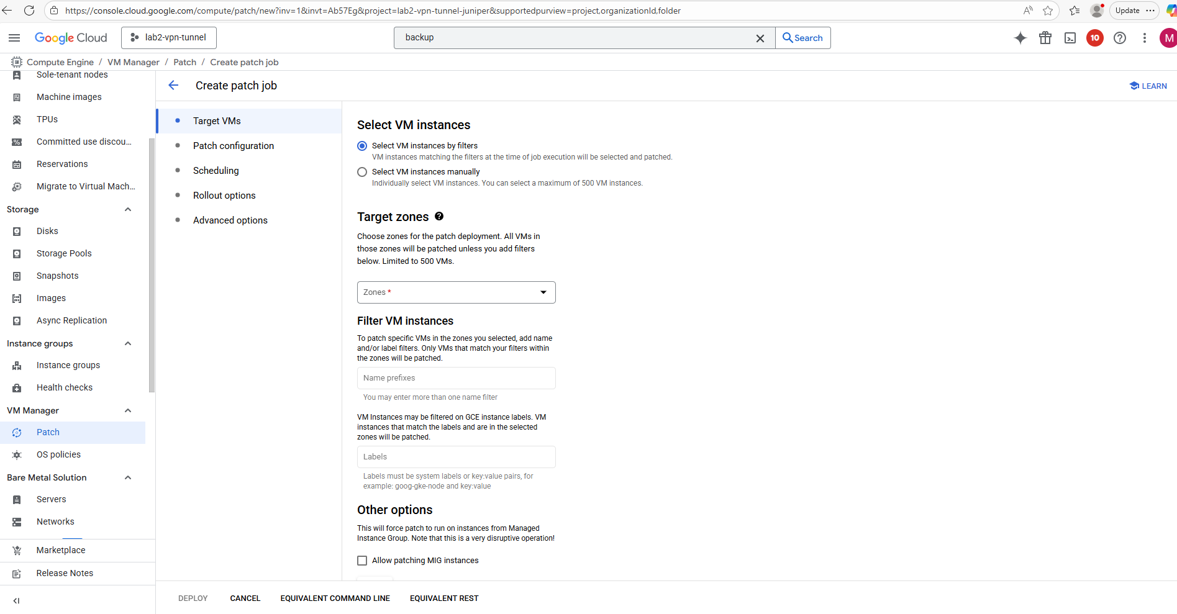Image resolution: width=1177 pixels, height=614 pixels.
Task: Open the lab2-vpn-tunnel project picker
Action: point(169,38)
